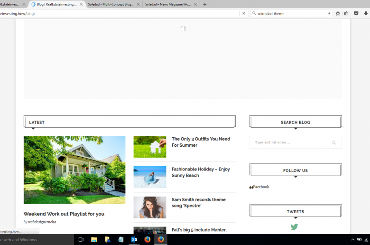This screenshot has height=245, width=370.
Task: Click the FOLLOW US widget heading
Action: pos(296,170)
